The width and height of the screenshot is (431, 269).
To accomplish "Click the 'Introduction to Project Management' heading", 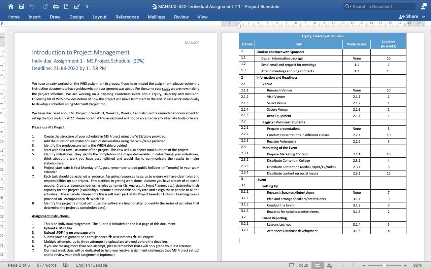I will 80,52.
